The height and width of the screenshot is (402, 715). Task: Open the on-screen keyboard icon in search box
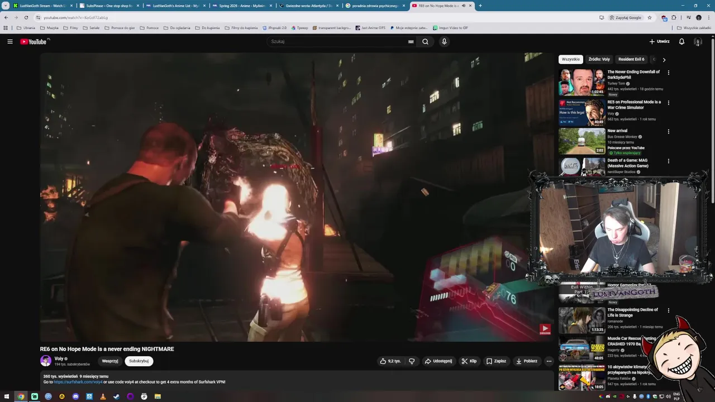point(411,41)
